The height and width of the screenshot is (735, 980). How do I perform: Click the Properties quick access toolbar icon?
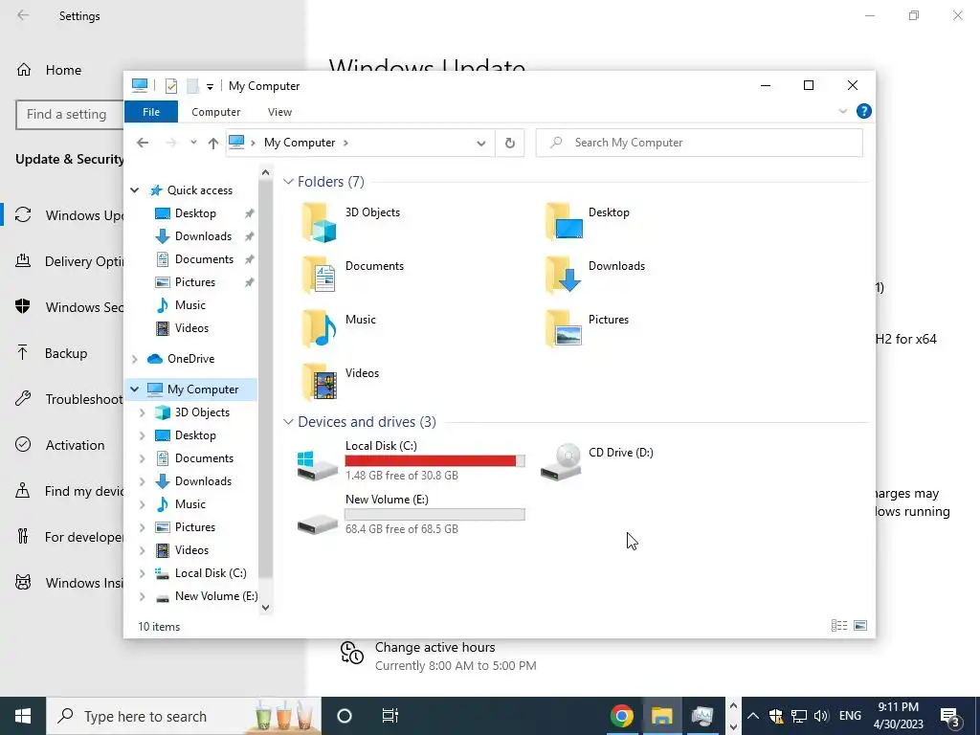pos(170,86)
